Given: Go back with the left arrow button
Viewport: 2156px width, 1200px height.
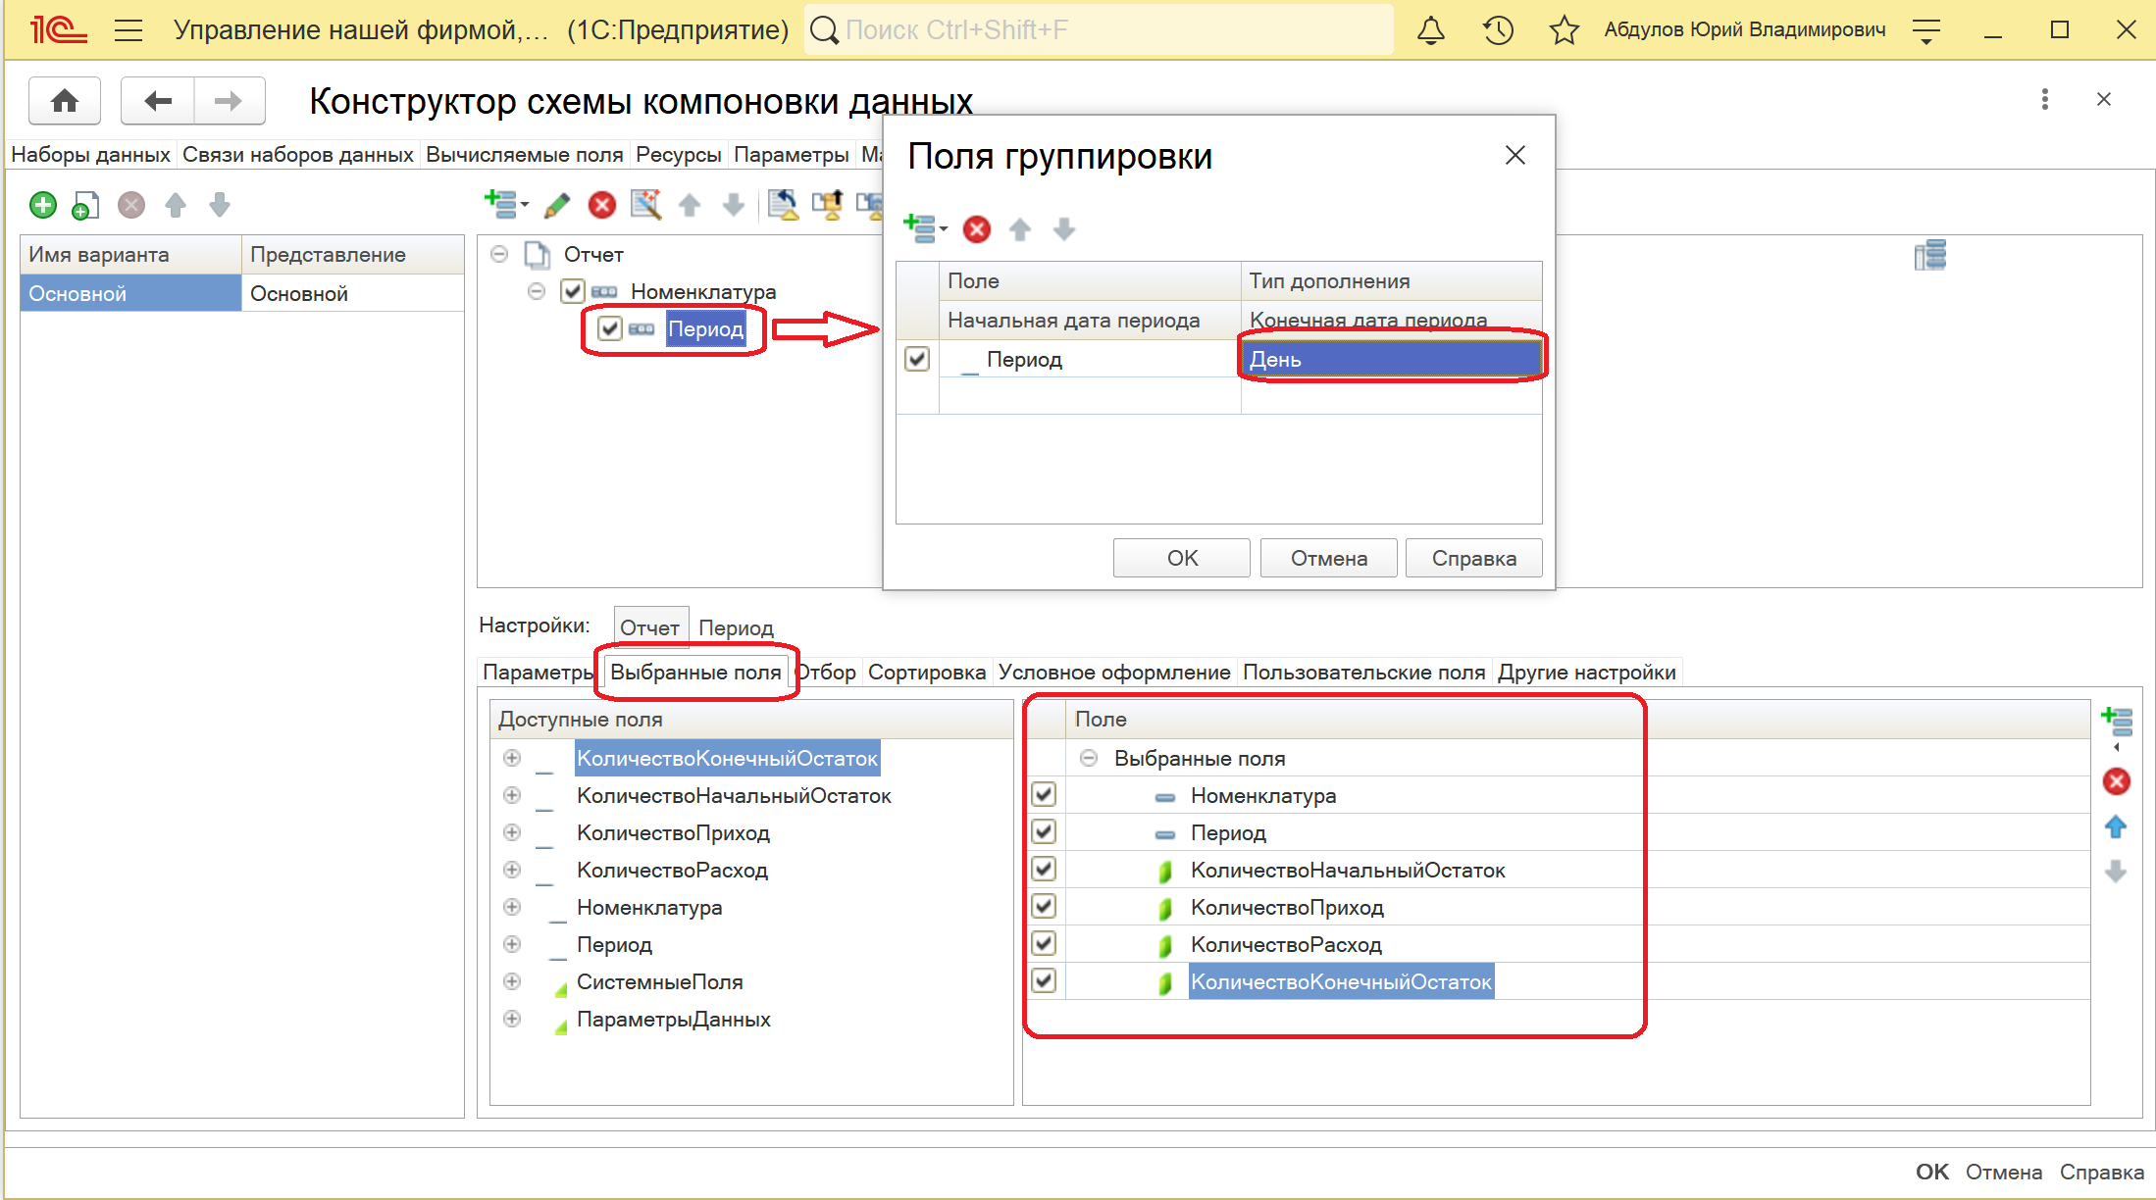Looking at the screenshot, I should [157, 101].
